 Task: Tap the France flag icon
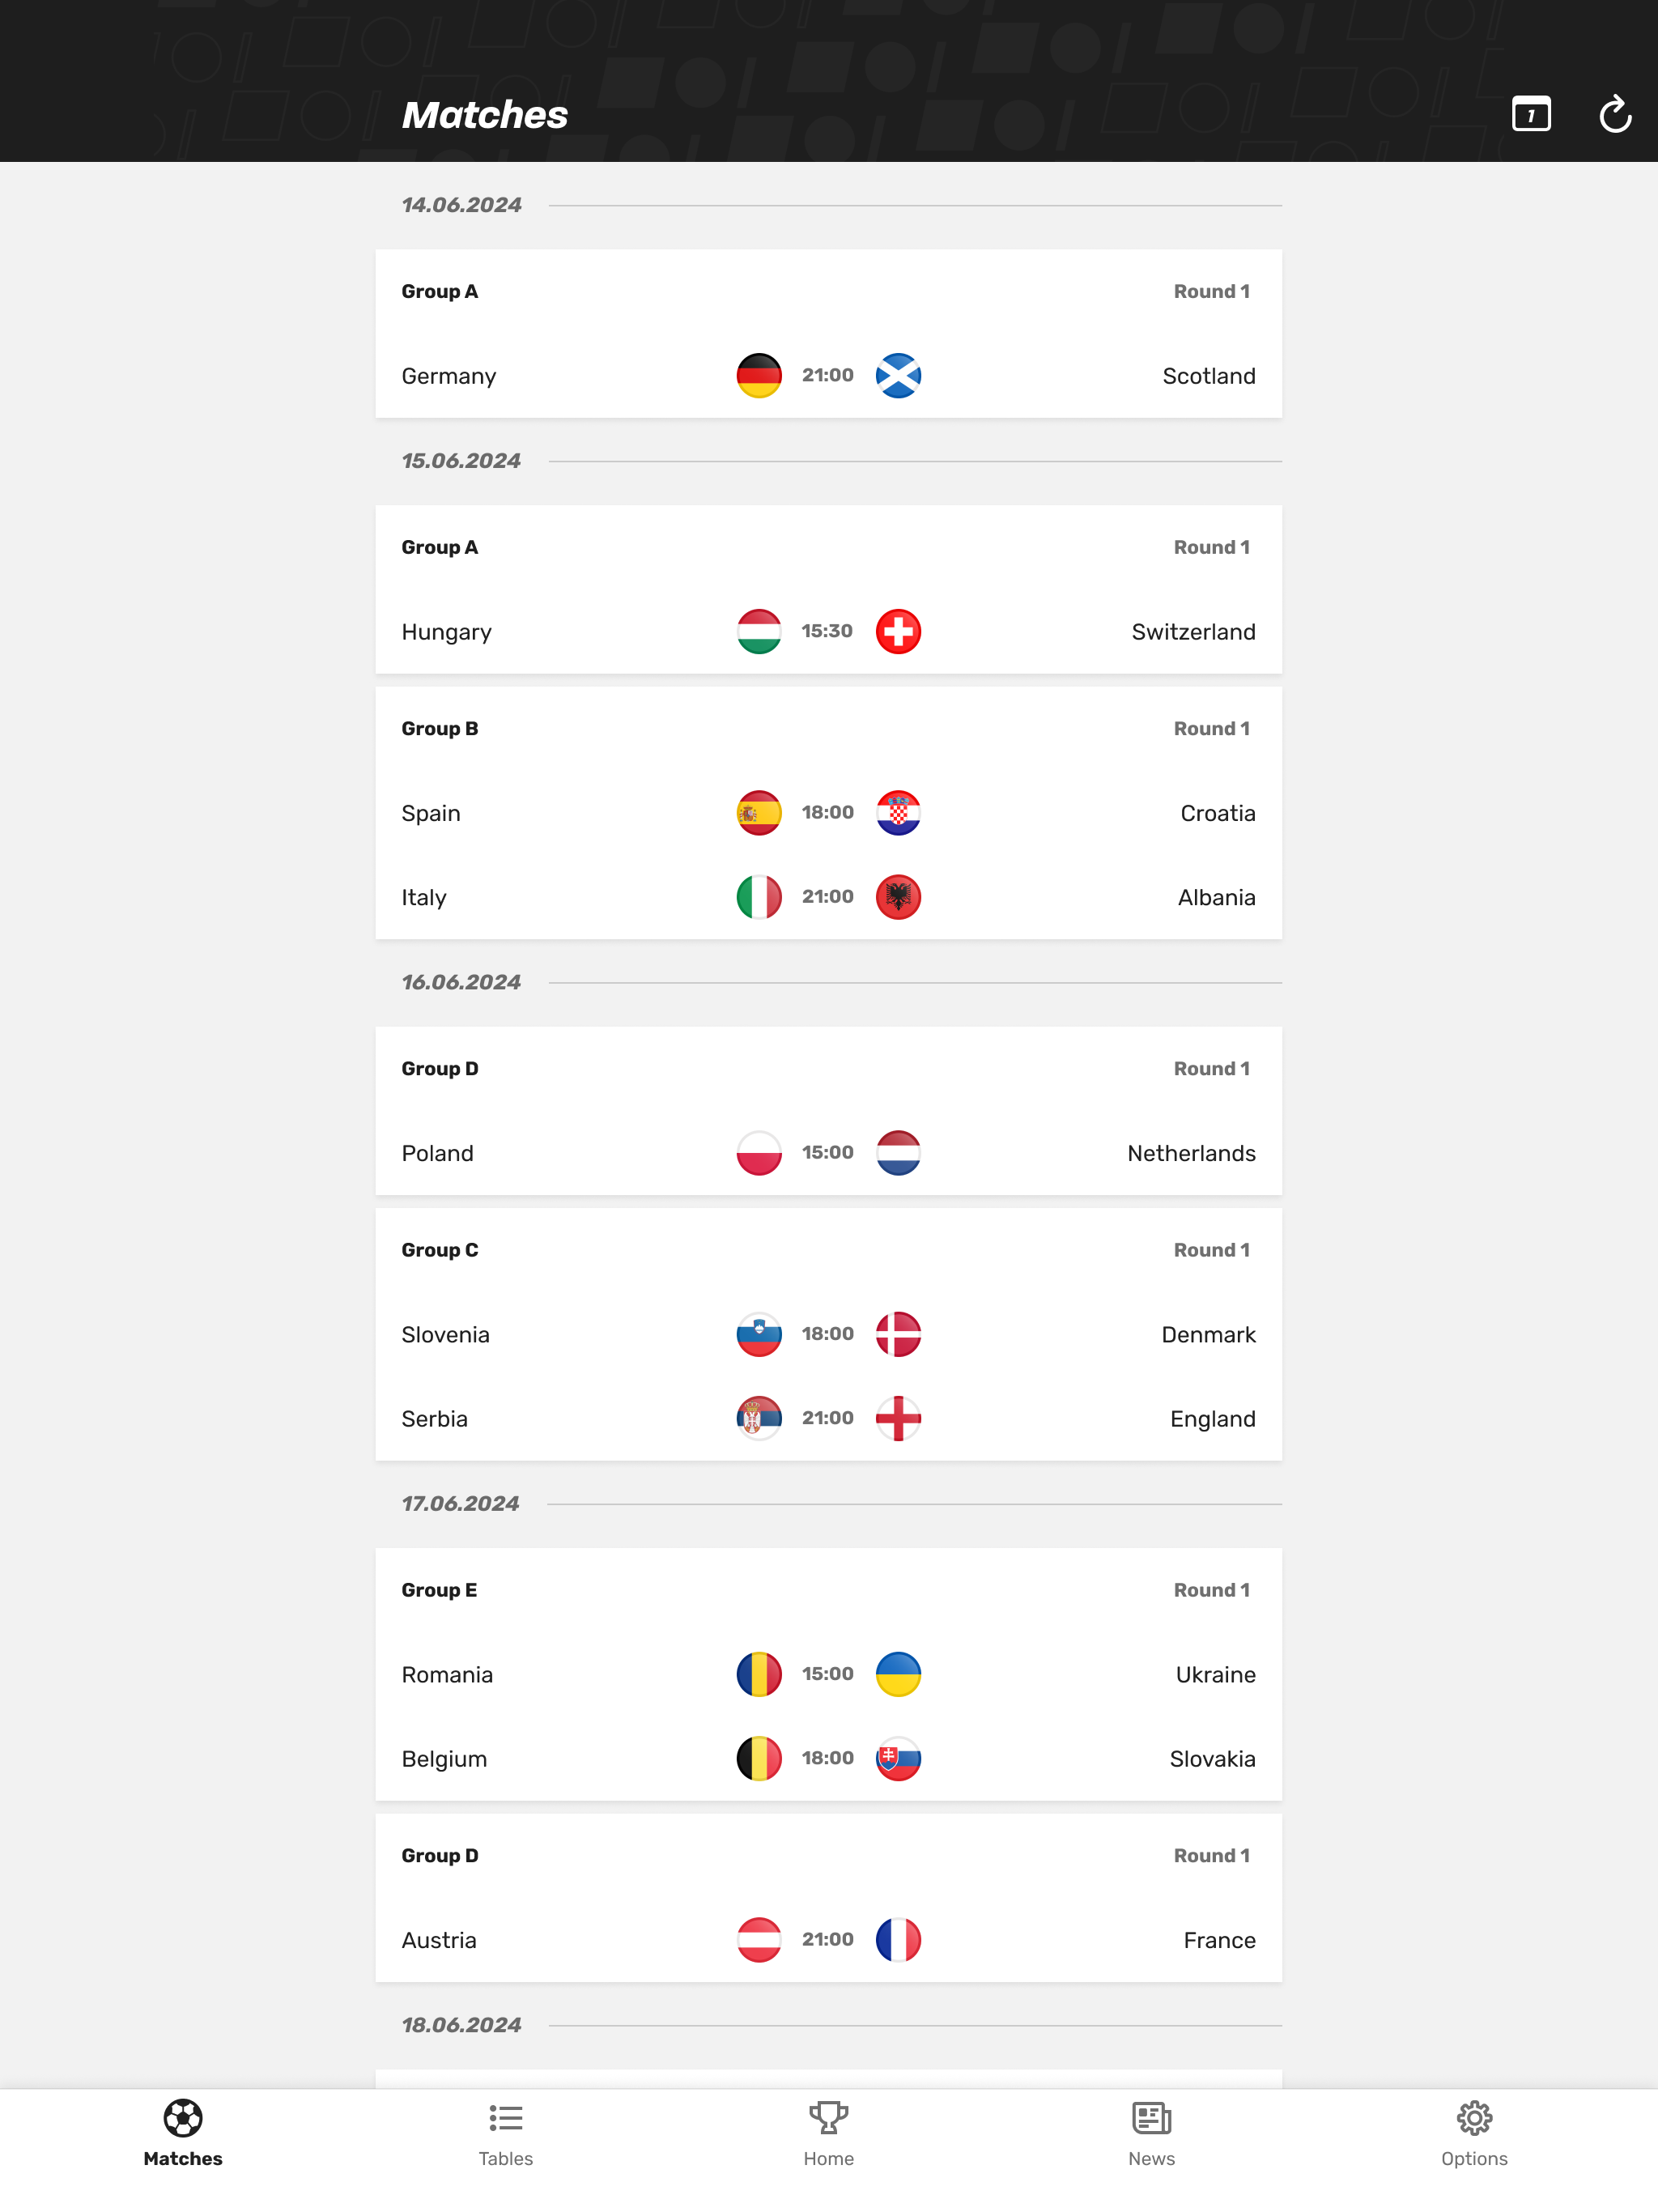click(898, 1940)
